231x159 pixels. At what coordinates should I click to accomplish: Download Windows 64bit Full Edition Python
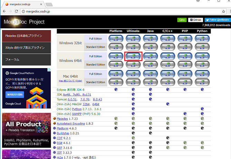click(x=202, y=56)
